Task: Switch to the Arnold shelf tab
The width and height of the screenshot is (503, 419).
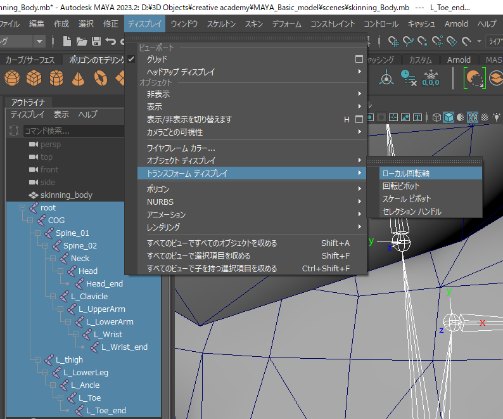Action: click(459, 60)
